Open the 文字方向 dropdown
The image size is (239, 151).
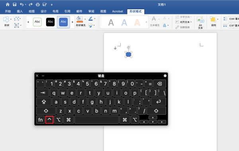pos(184,17)
